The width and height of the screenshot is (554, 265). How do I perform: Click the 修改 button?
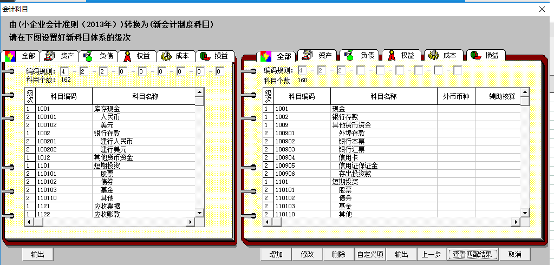(x=308, y=254)
